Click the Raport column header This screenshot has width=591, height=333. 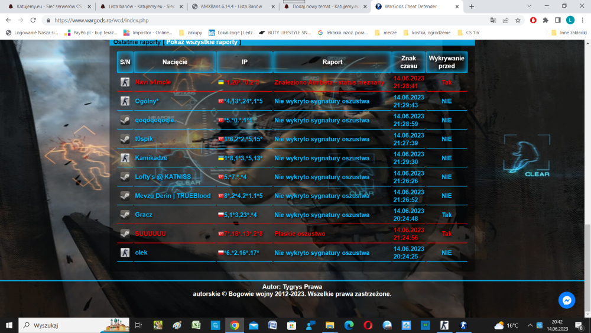(x=332, y=62)
